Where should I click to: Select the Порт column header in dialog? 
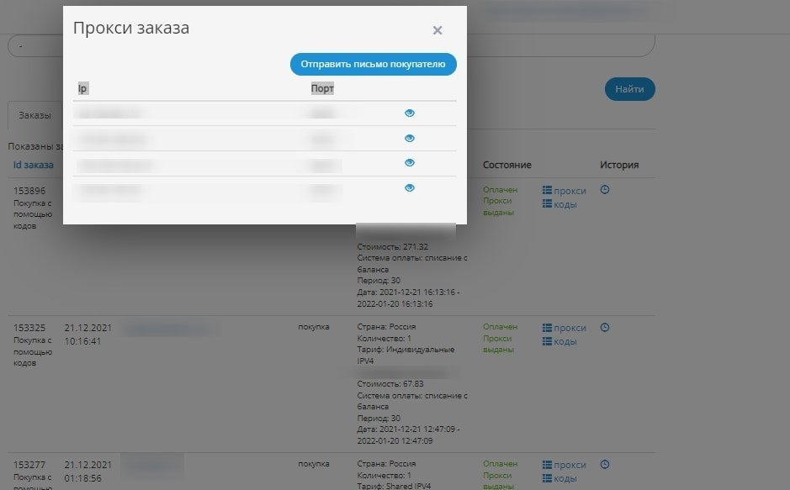[322, 88]
